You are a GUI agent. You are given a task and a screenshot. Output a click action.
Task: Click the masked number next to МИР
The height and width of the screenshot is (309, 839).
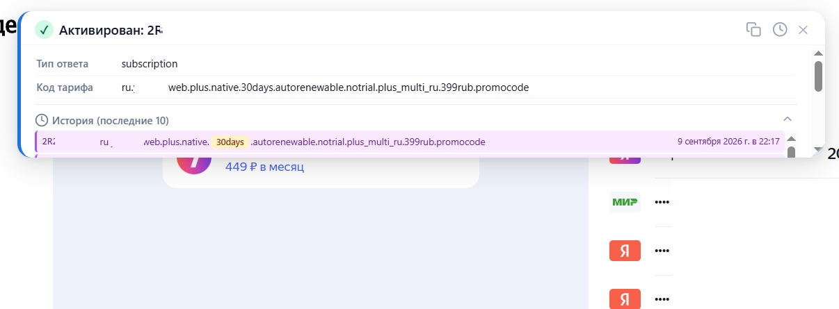click(662, 202)
